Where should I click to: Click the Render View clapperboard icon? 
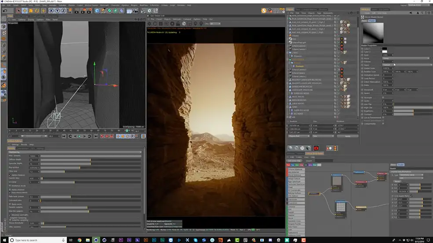[77, 11]
